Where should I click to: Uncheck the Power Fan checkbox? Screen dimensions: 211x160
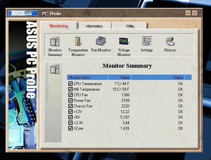(70, 101)
